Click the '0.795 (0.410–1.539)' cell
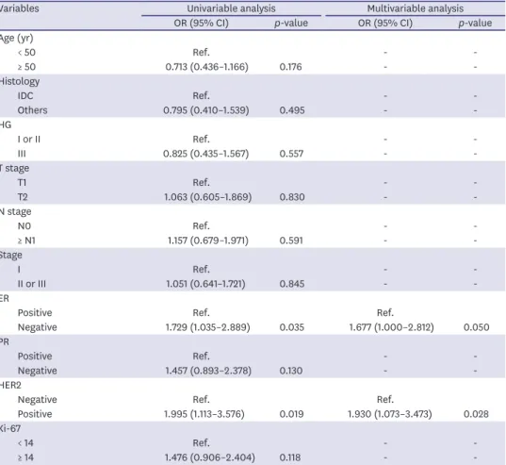This screenshot has height=465, width=506. pos(205,110)
